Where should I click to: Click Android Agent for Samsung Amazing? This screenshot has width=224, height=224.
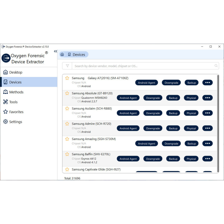[x=146, y=144]
